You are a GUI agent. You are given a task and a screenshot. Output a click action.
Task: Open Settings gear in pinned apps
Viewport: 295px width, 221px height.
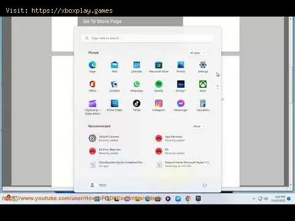[203, 67]
